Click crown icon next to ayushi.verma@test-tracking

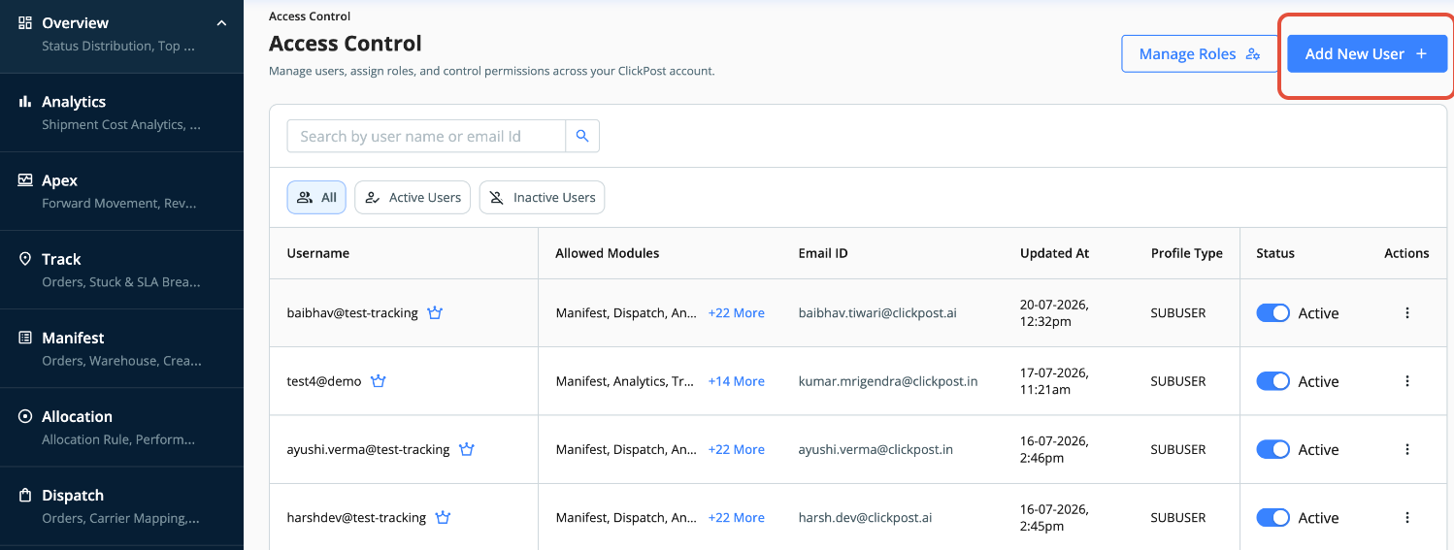(x=467, y=448)
